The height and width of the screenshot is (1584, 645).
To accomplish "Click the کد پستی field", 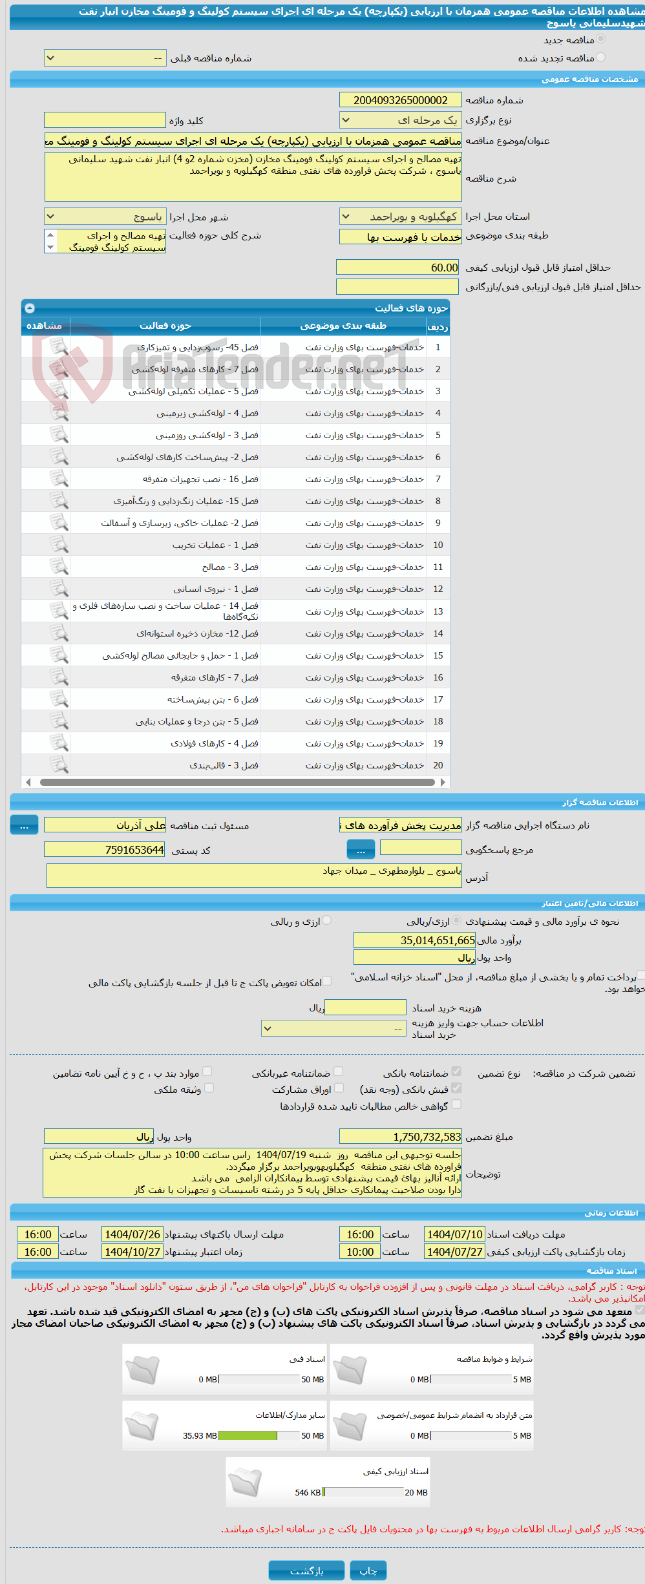I will pos(105,850).
